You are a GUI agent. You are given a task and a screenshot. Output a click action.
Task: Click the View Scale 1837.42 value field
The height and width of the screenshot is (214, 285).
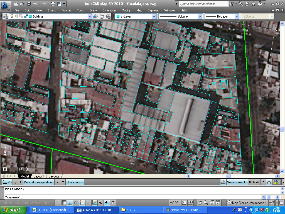click(x=254, y=182)
